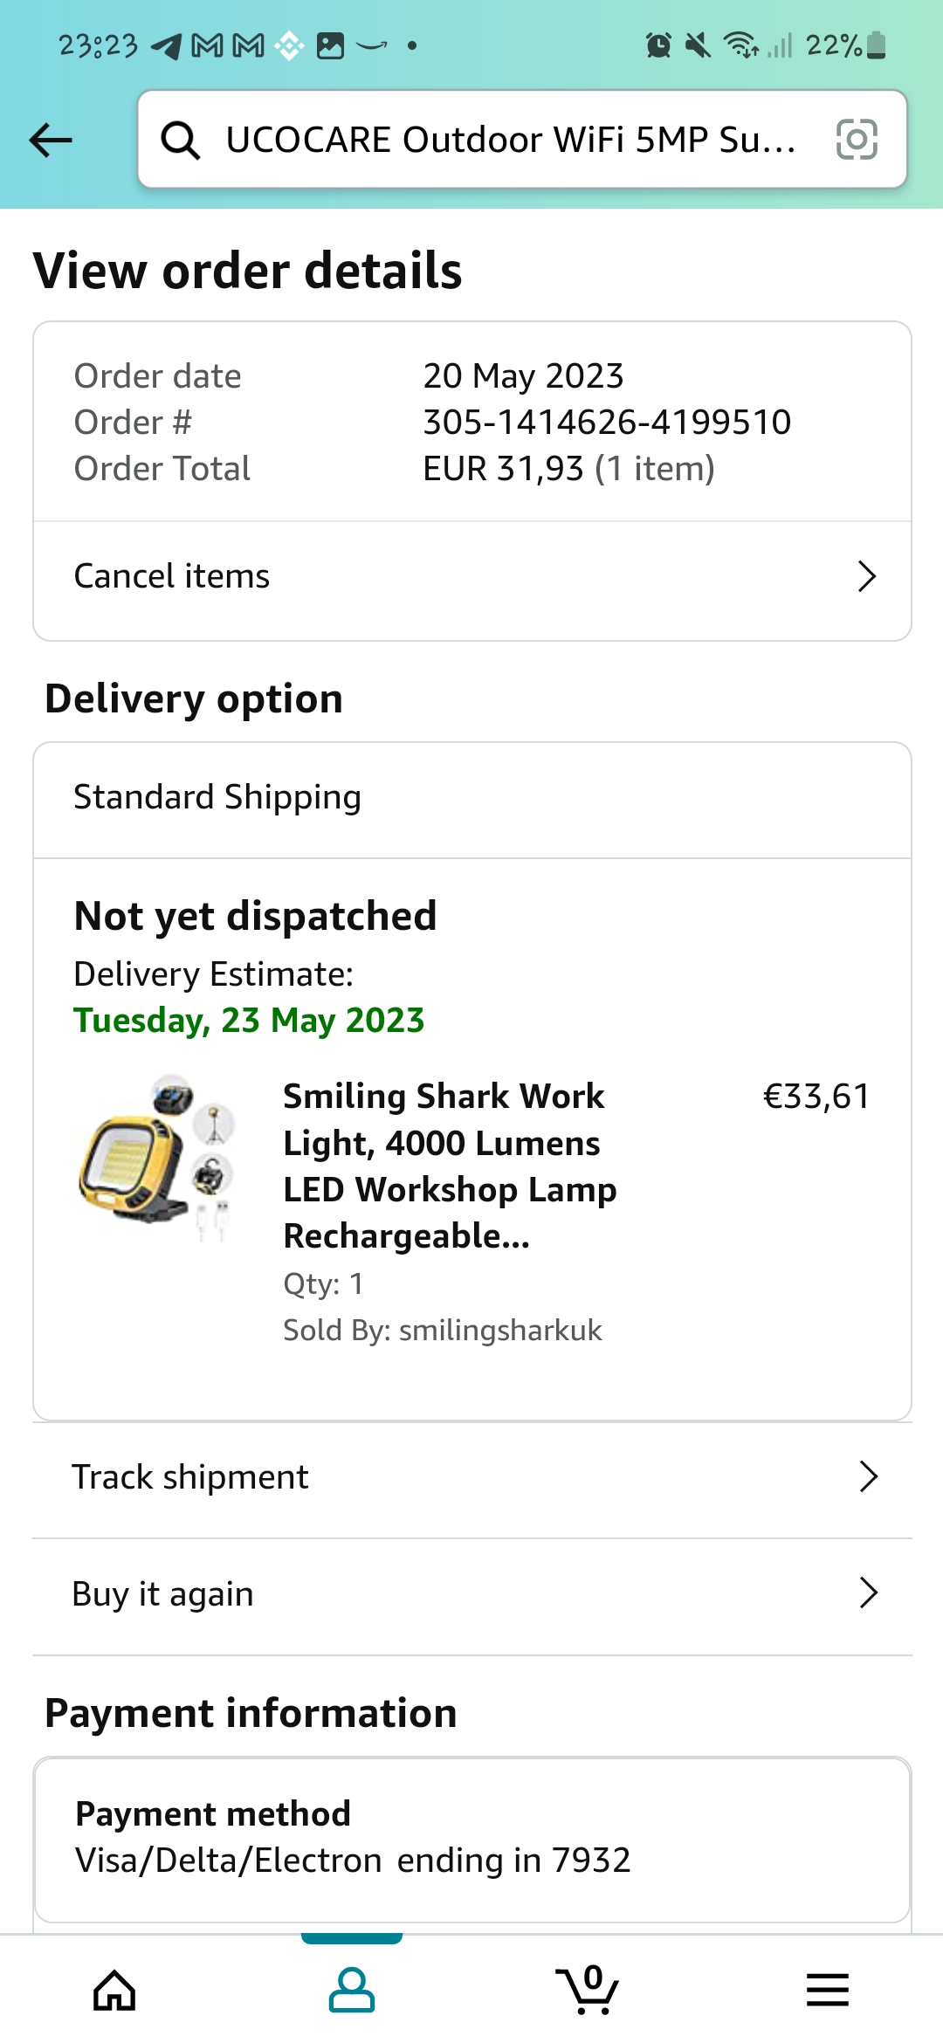The width and height of the screenshot is (943, 2043).
Task: Tap the order number 305-1414626-4199510
Action: point(607,423)
